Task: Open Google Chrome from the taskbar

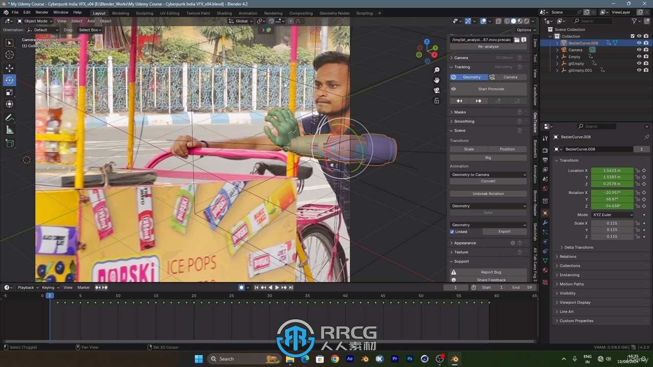Action: [335, 359]
